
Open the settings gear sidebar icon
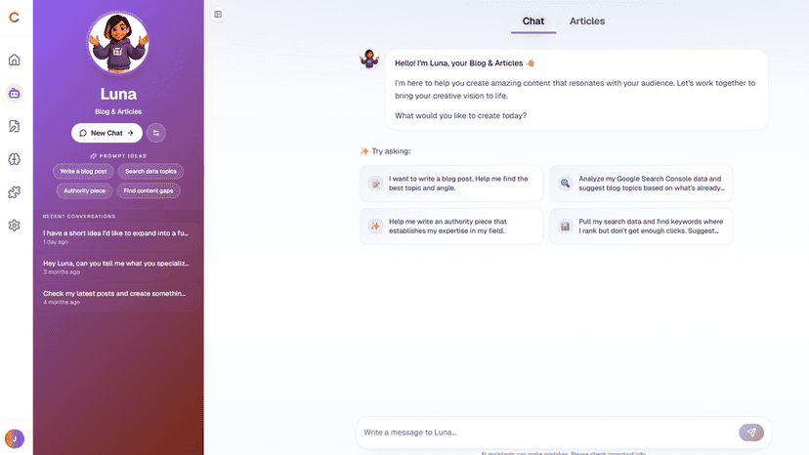(x=15, y=226)
